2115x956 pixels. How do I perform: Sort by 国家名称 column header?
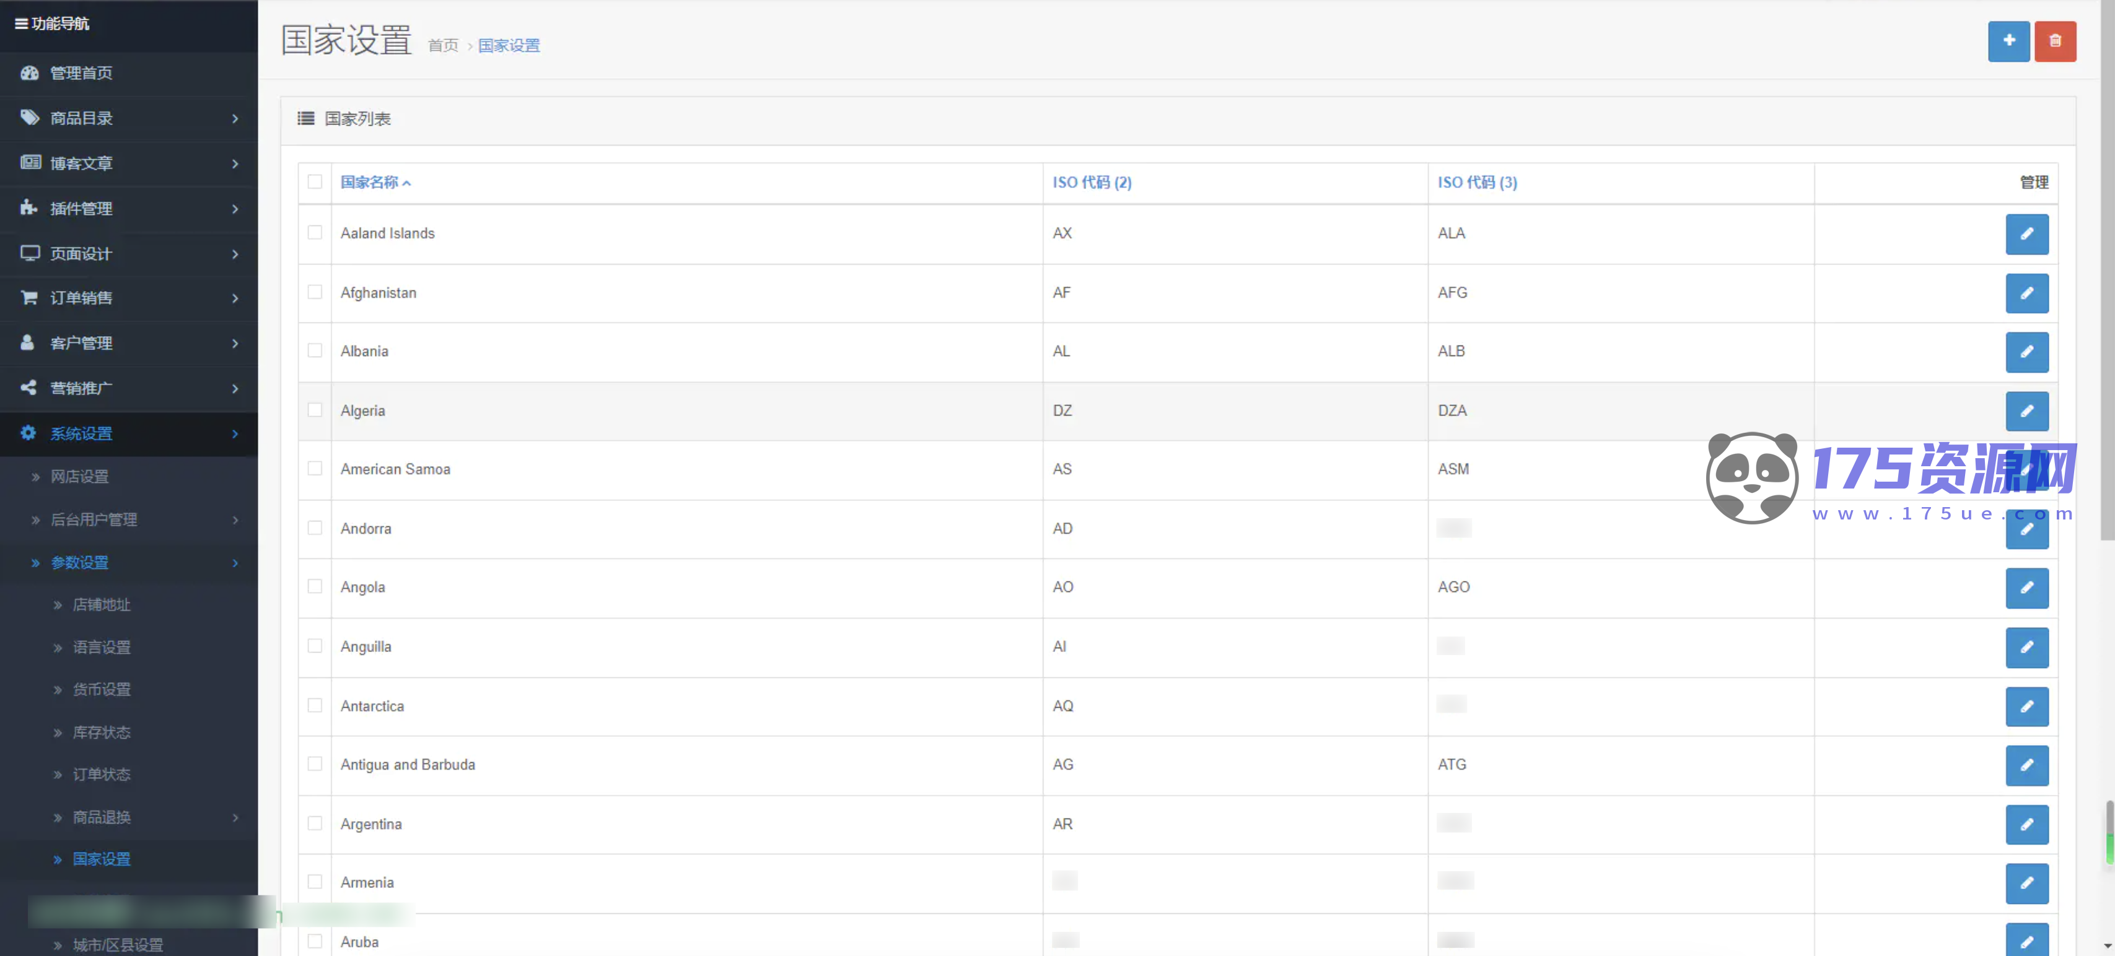coord(375,182)
